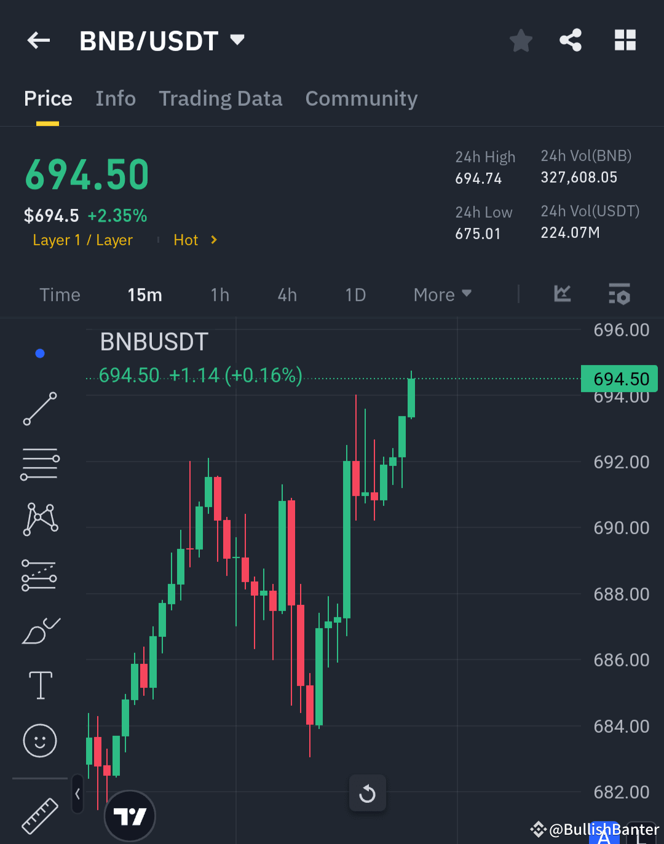Click the 694.50 price label
664x844 pixels.
pyautogui.click(x=619, y=379)
